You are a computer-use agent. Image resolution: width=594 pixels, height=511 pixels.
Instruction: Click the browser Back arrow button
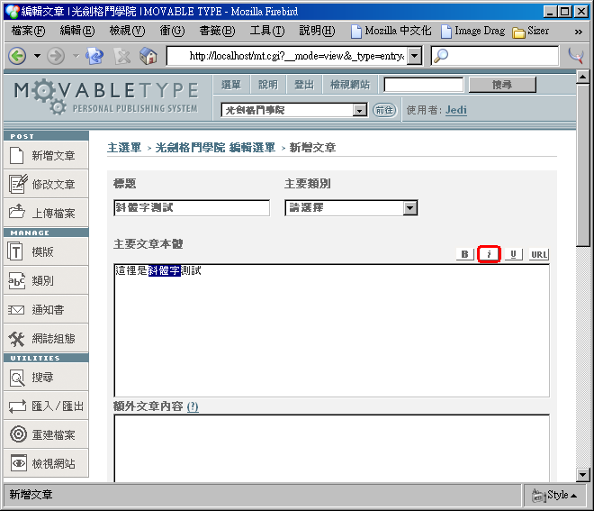coord(17,56)
